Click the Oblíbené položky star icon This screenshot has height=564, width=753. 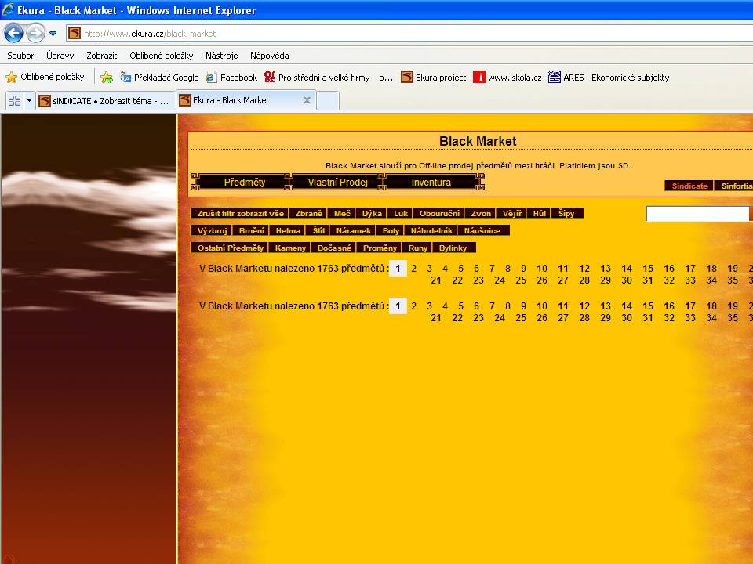click(x=11, y=77)
